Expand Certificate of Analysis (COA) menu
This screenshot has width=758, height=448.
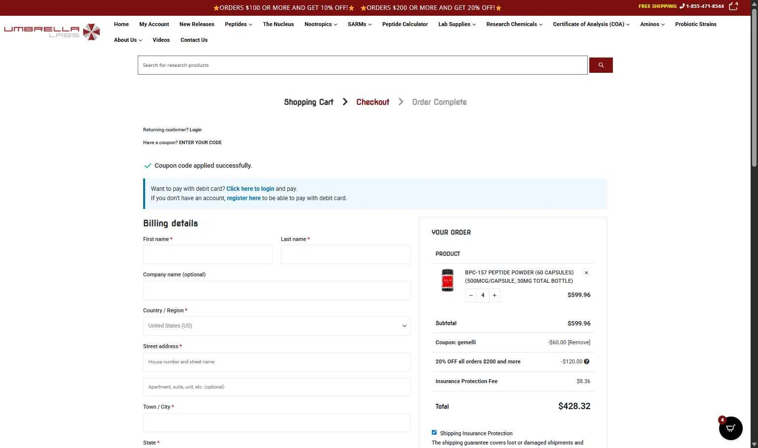point(591,24)
